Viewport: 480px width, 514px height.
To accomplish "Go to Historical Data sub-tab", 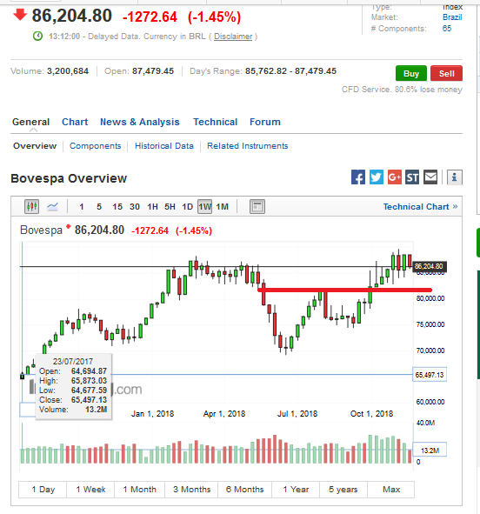I will click(x=164, y=146).
